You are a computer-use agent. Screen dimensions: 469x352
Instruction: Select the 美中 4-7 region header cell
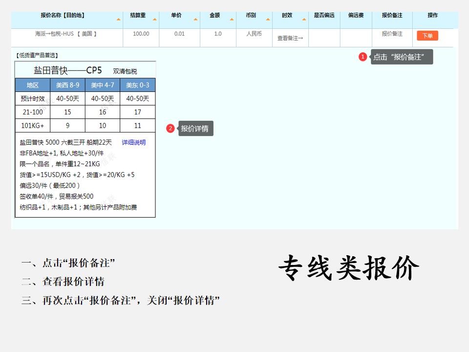pos(103,85)
